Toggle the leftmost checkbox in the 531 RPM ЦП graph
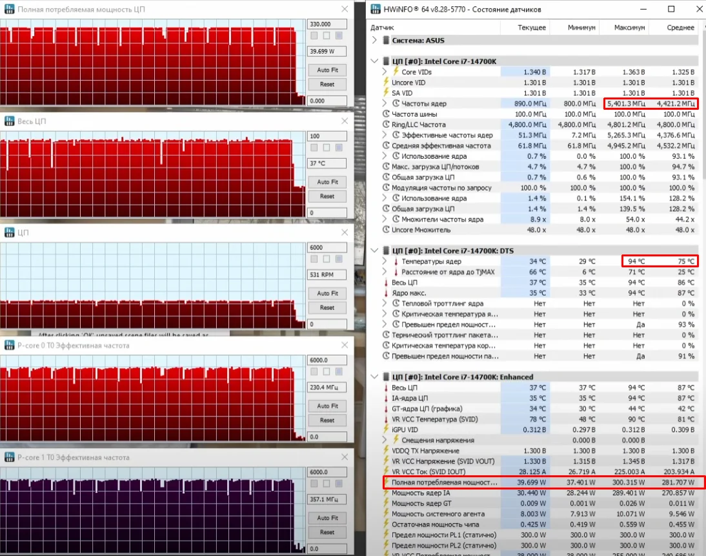Screen dimensions: 706x556 coord(314,259)
